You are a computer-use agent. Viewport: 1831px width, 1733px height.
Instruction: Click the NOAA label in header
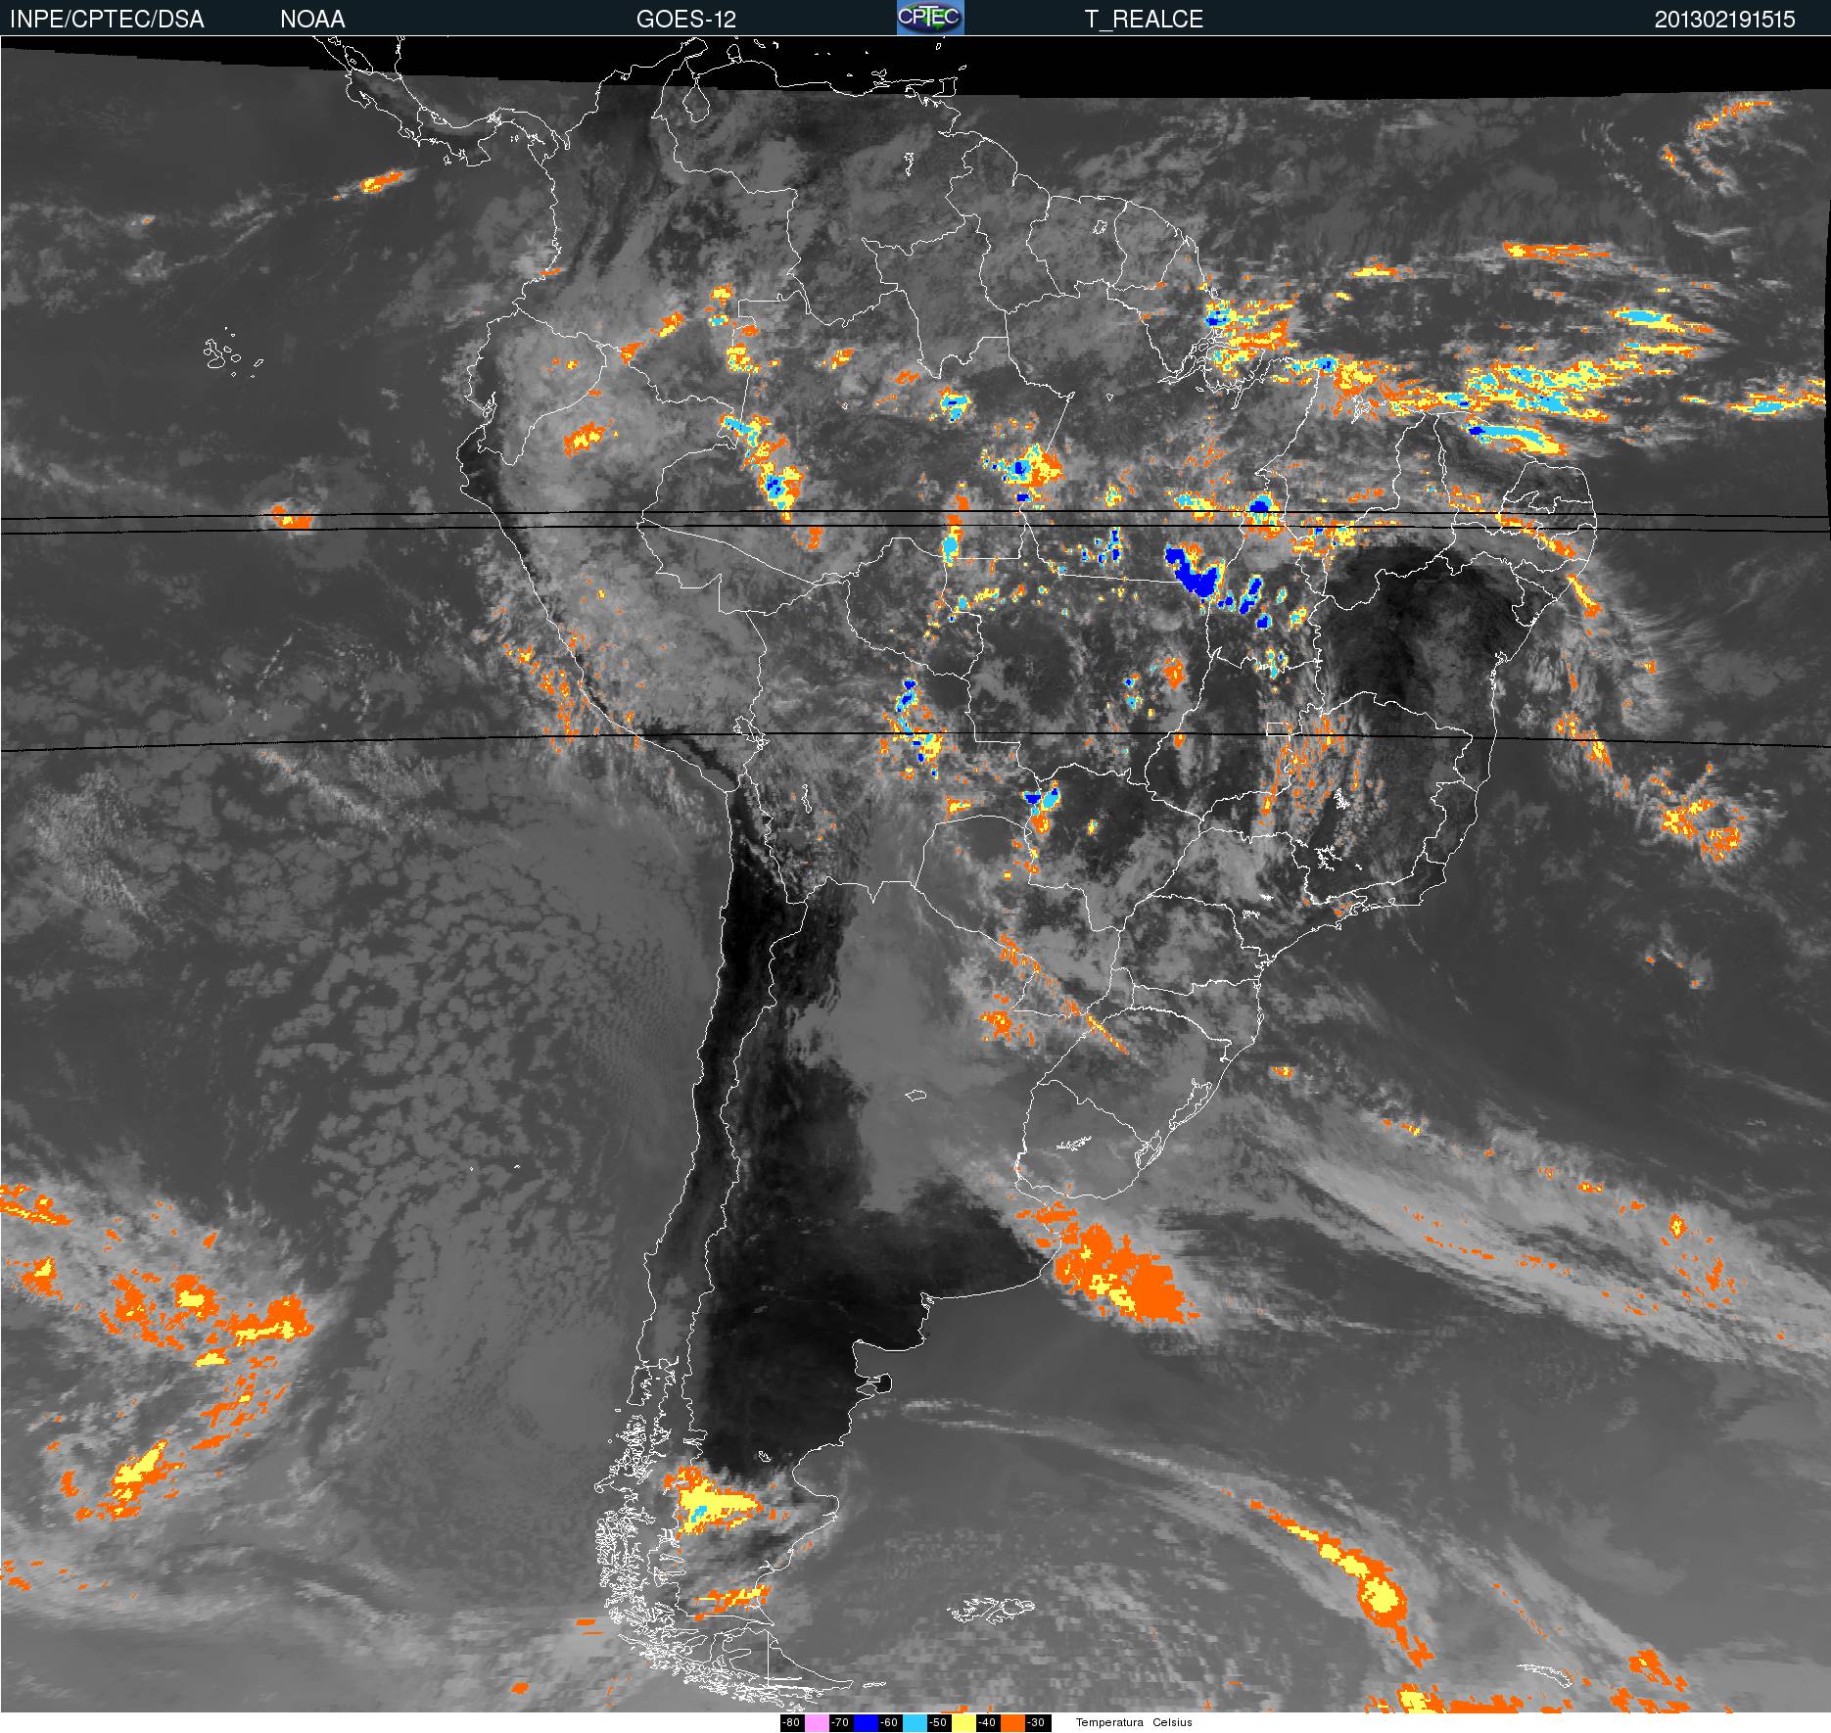click(x=312, y=19)
